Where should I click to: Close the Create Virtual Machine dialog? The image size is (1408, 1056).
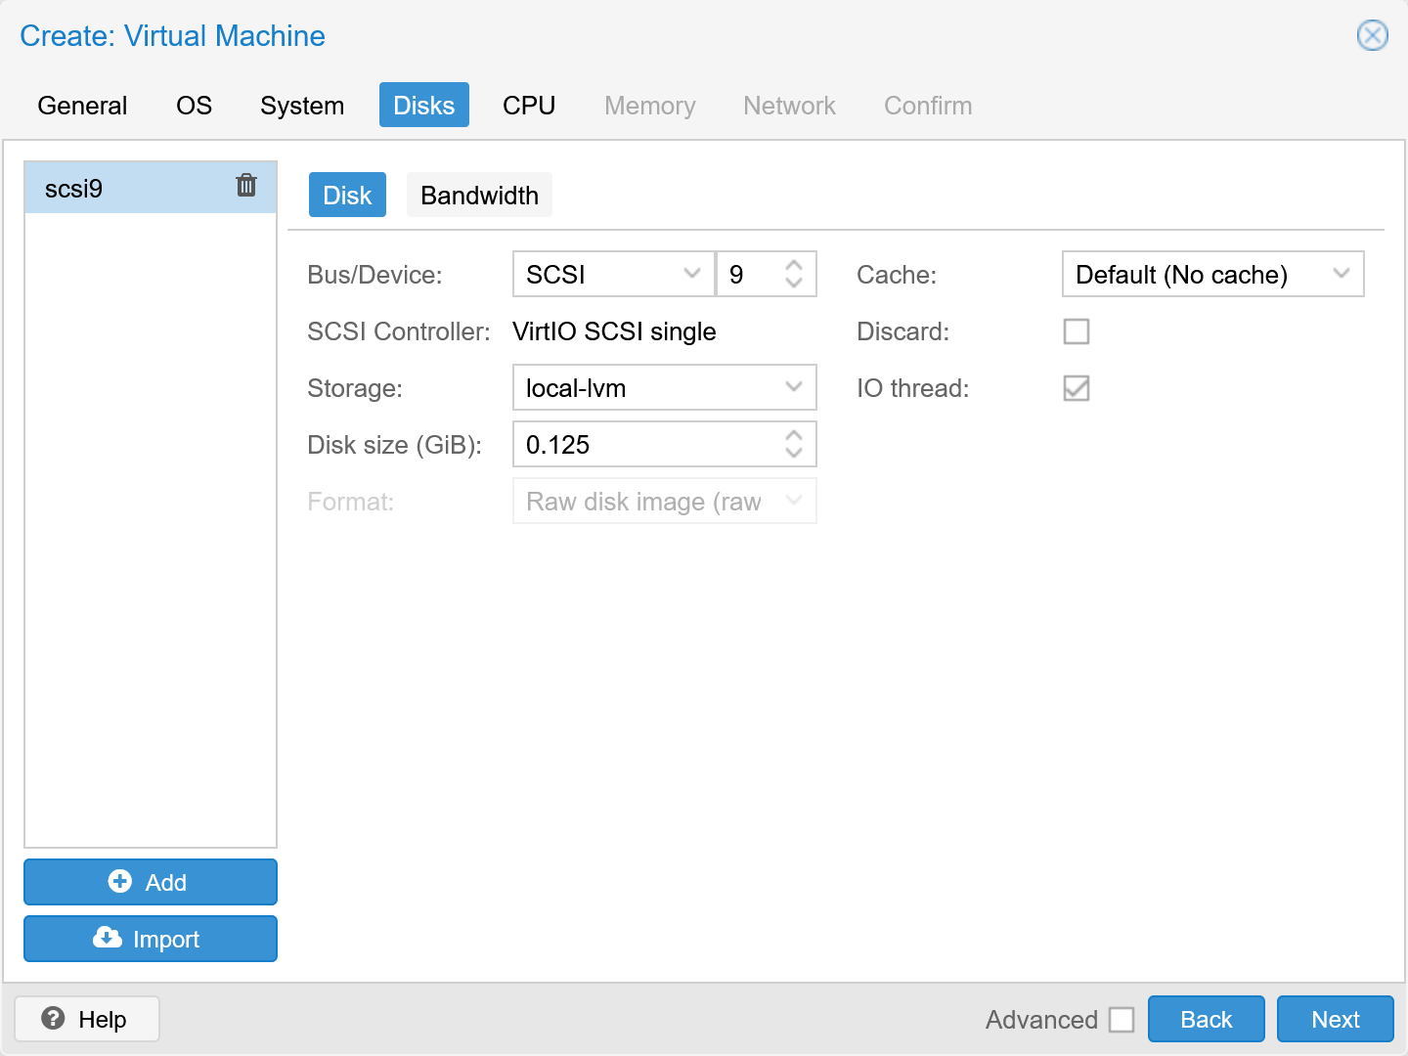click(x=1372, y=35)
